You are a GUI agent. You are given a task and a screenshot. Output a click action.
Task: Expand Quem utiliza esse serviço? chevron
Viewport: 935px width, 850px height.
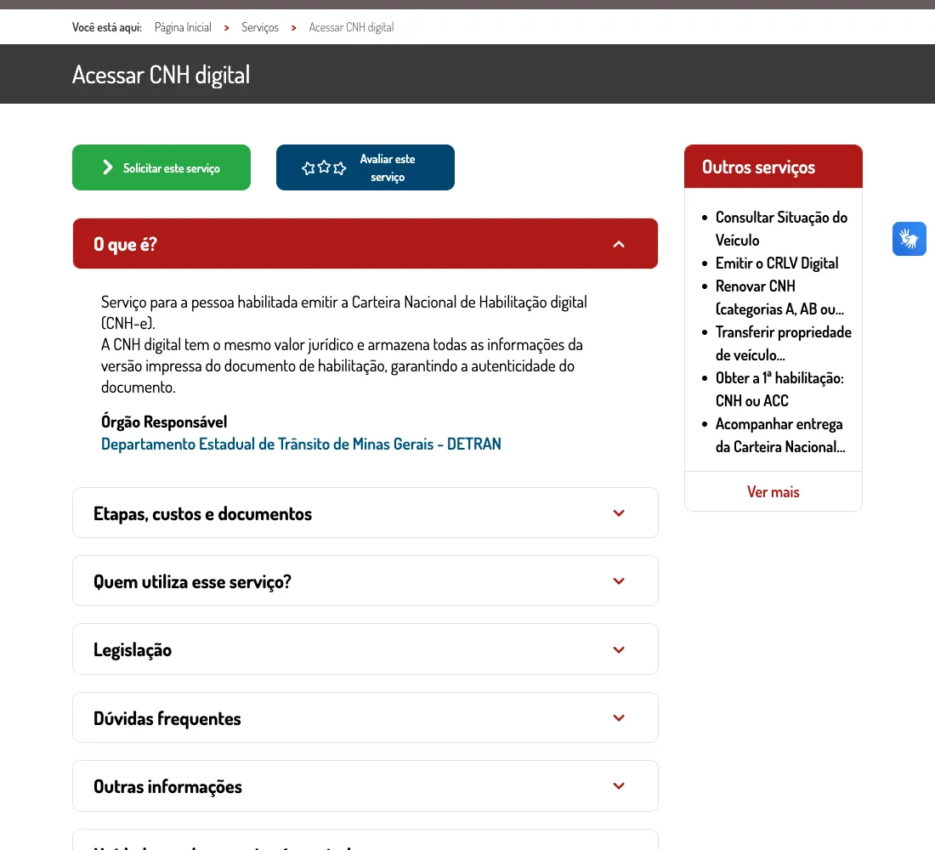tap(619, 581)
